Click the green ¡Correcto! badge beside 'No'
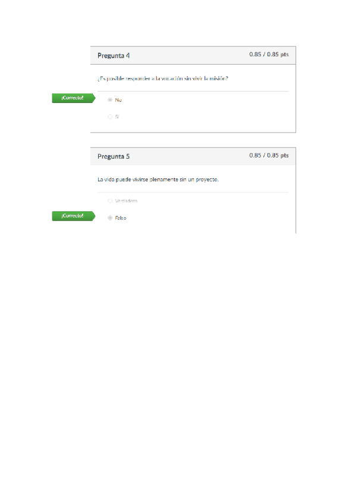 (x=74, y=98)
